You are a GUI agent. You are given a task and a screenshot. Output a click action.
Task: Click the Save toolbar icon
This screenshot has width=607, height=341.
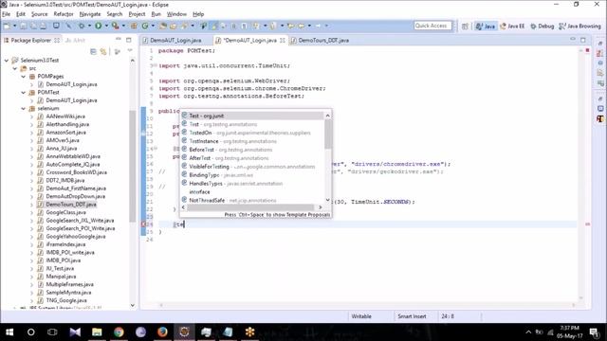[x=24, y=26]
